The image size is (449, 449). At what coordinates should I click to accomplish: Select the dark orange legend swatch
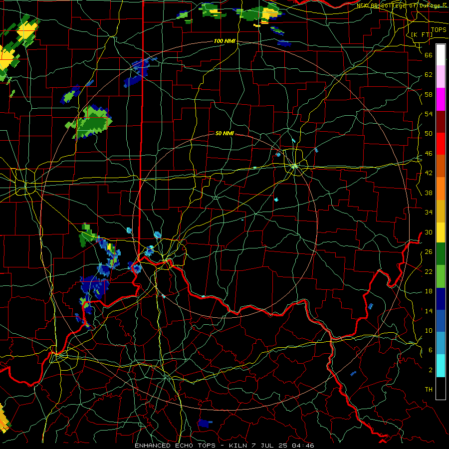pos(441,166)
